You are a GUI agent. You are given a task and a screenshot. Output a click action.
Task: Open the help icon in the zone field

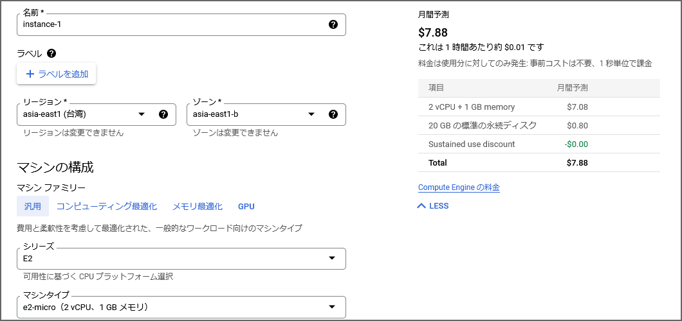click(333, 114)
